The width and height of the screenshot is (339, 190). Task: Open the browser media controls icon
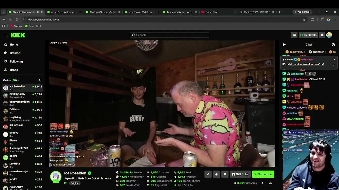[322, 20]
